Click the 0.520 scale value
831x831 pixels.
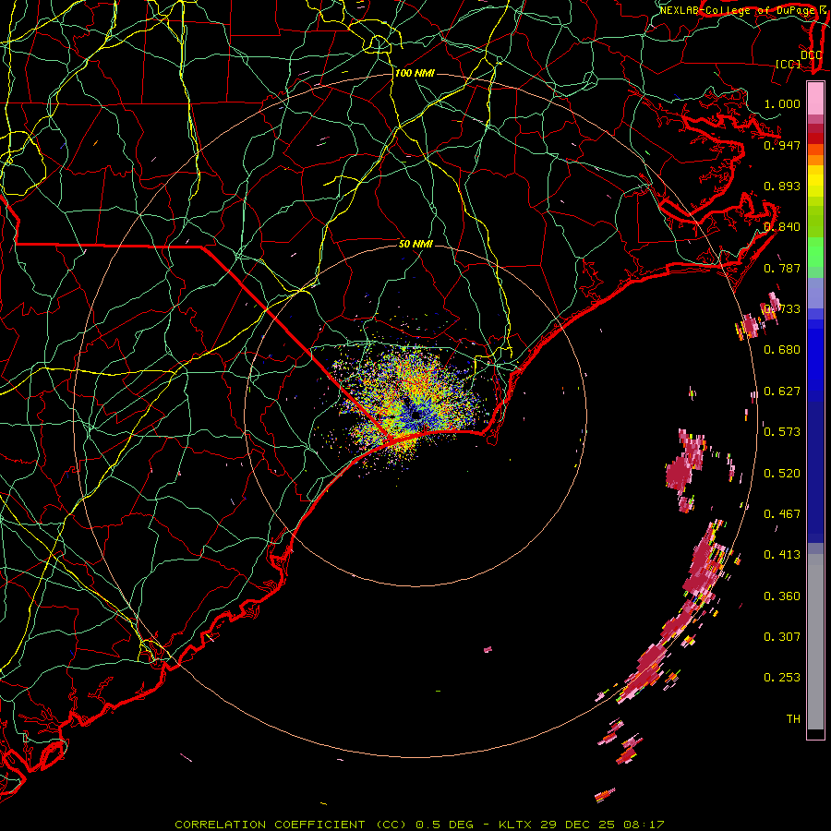point(782,473)
